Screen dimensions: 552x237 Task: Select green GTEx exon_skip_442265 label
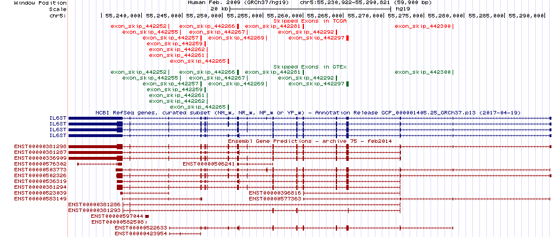tap(198, 107)
